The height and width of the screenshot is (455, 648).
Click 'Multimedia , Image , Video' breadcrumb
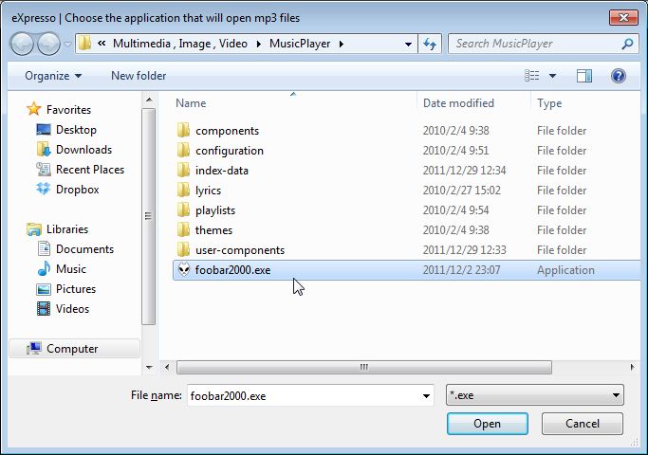coord(179,44)
